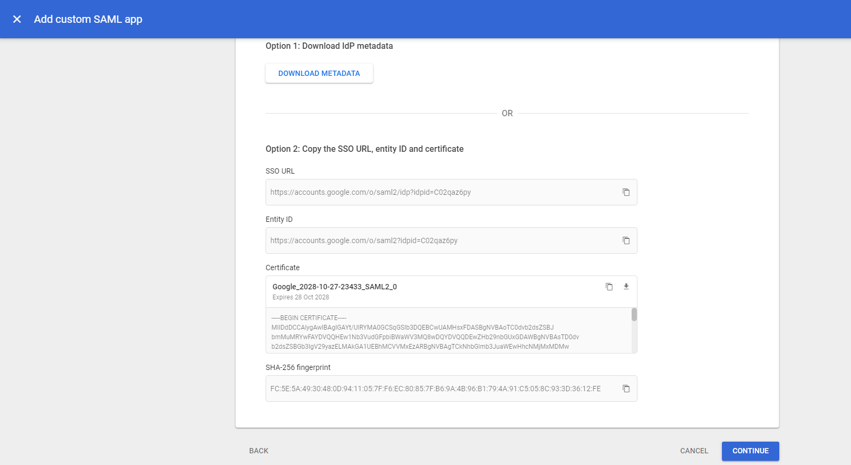Click certificate line starting with bmMuMRYw
This screenshot has width=851, height=465.
(x=425, y=337)
